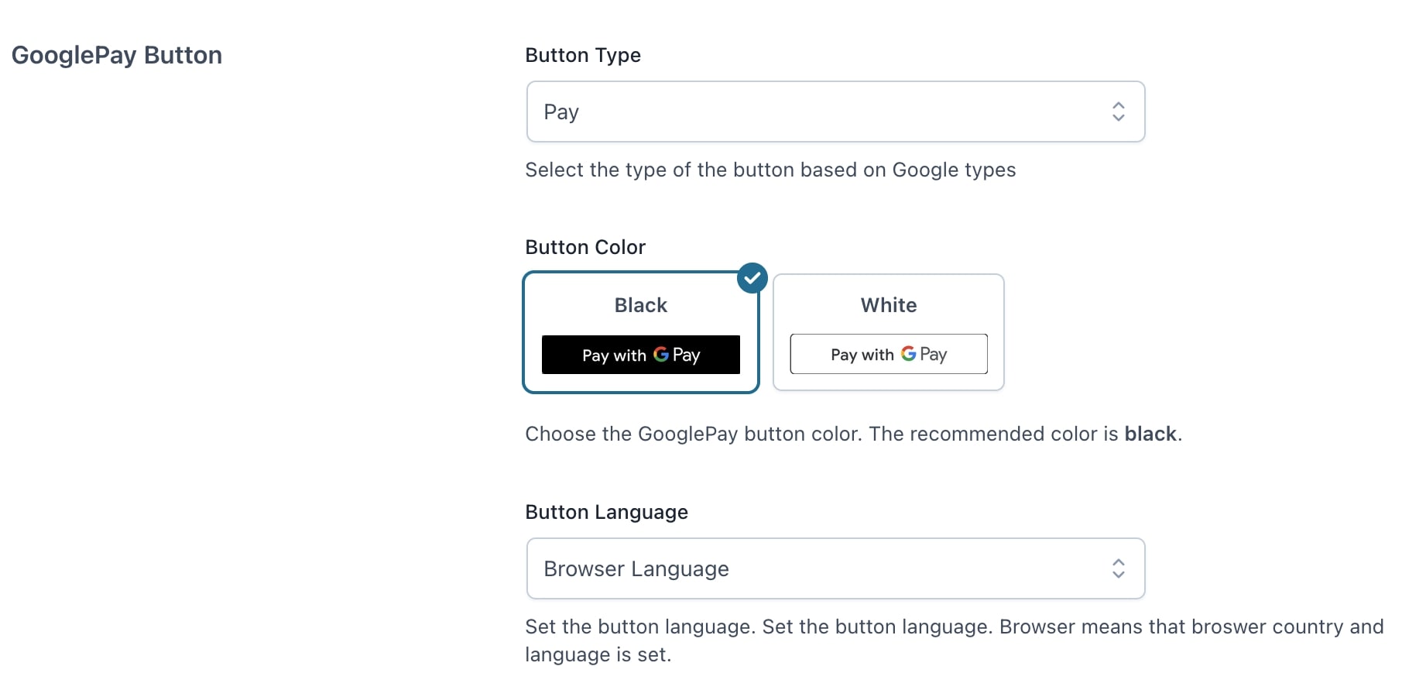
Task: Click the Button Language field label
Action: [606, 512]
